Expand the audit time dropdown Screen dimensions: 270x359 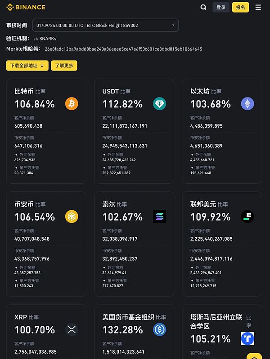105,25
